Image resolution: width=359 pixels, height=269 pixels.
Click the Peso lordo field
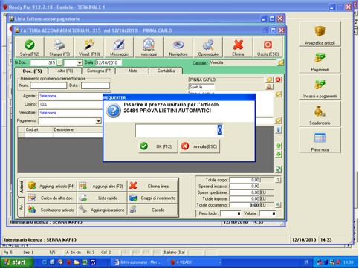[x=230, y=213]
